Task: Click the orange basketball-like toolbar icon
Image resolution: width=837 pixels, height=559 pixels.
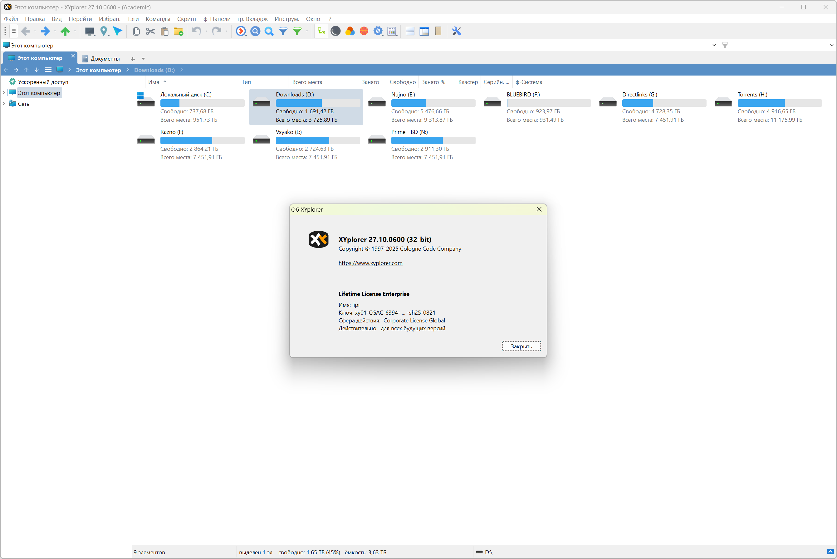Action: [x=364, y=32]
